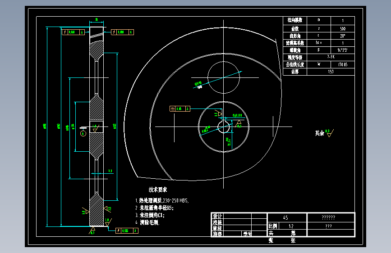Image resolution: width=391 pixels, height=253 pixels.
Task: Select the '公法线长度' label cell
Action: point(295,64)
